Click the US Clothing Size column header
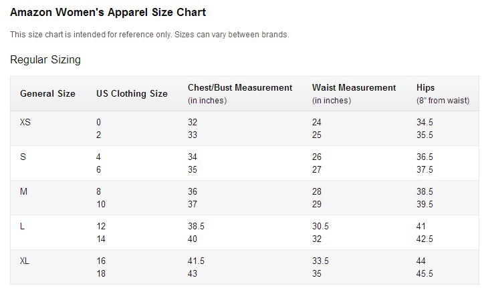The image size is (484, 290). click(x=132, y=93)
